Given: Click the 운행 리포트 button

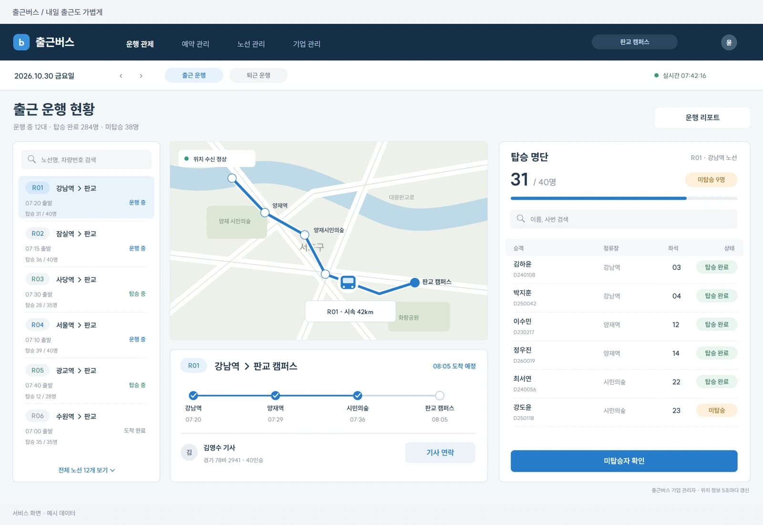Looking at the screenshot, I should (x=702, y=117).
